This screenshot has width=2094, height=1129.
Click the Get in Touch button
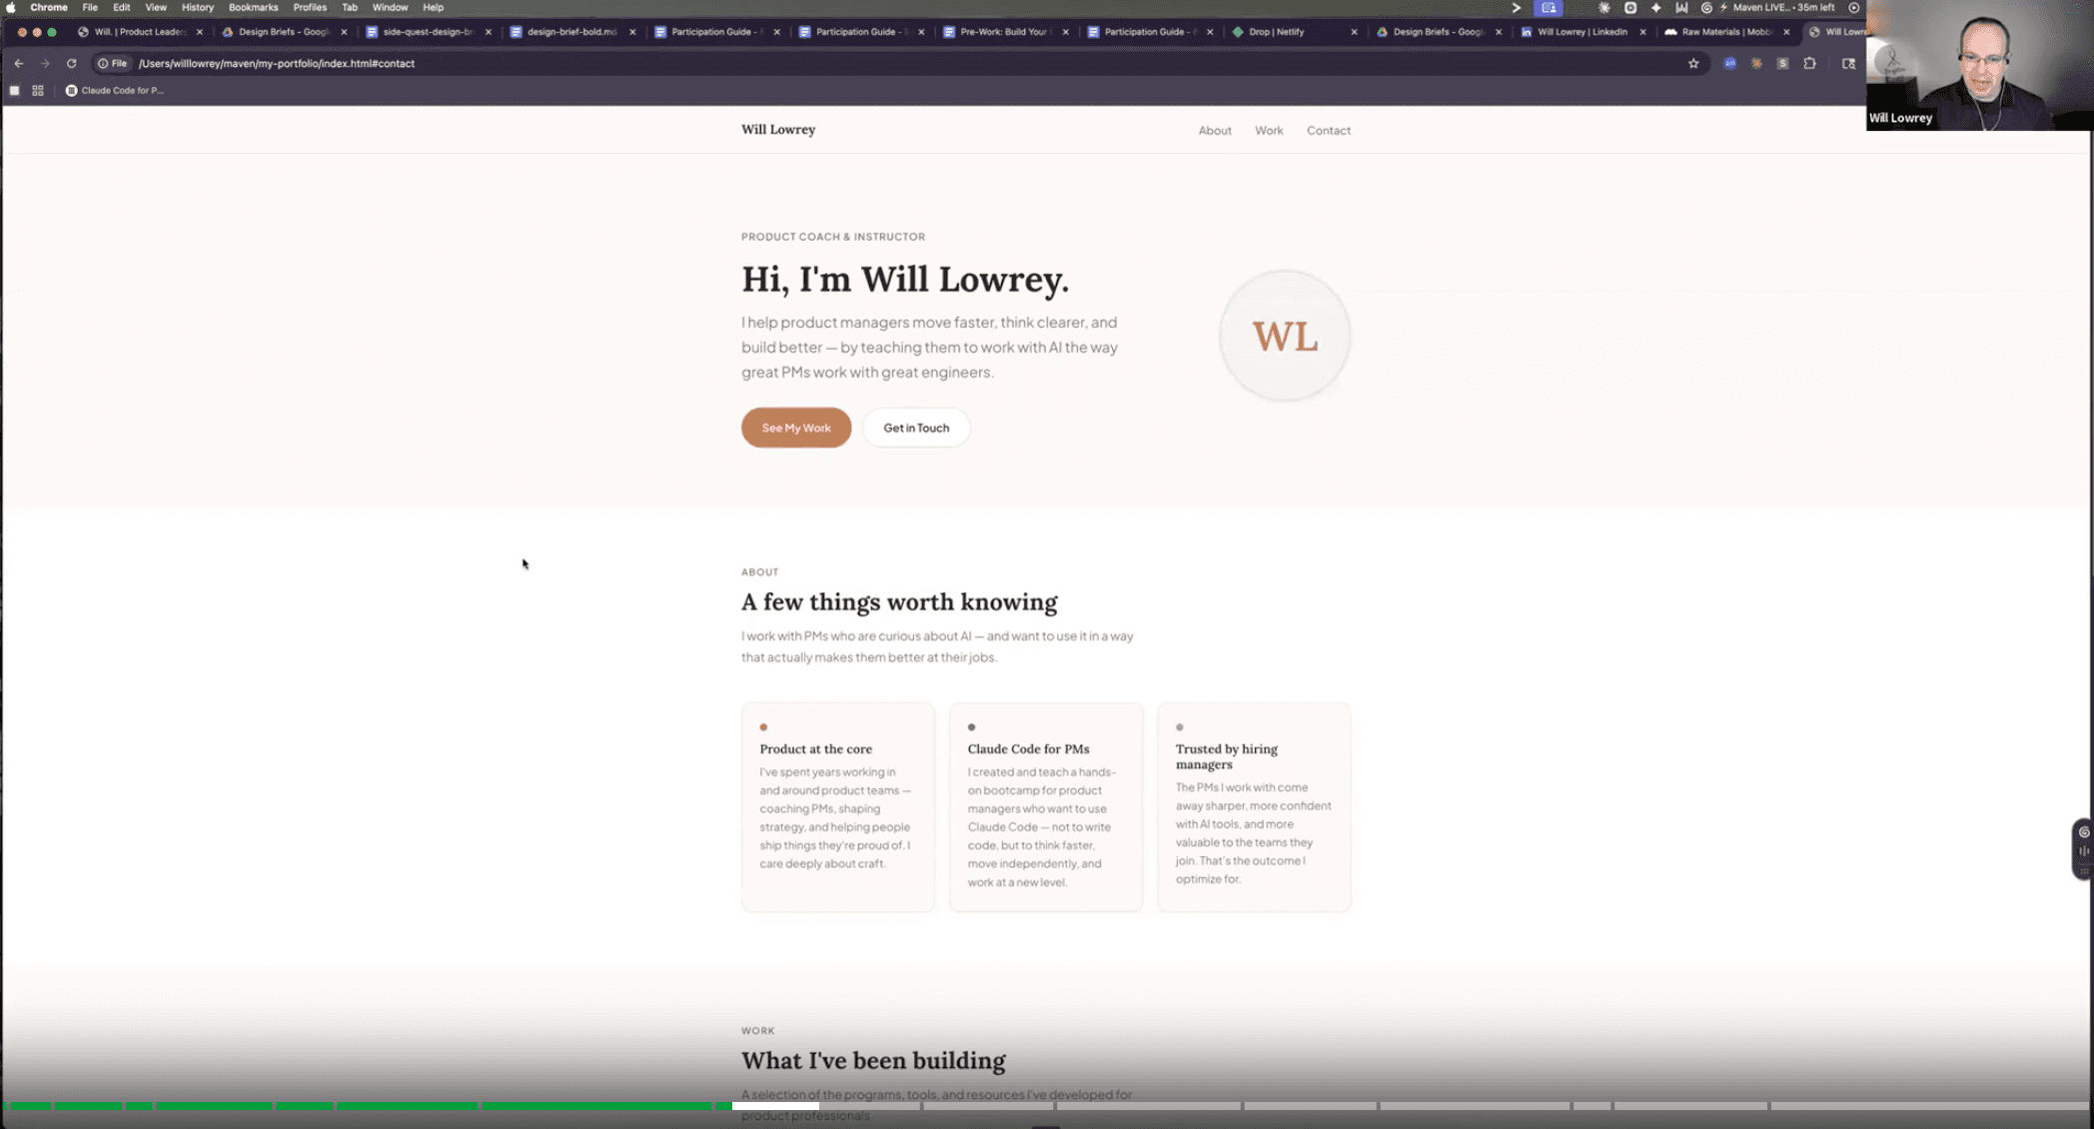coord(916,428)
